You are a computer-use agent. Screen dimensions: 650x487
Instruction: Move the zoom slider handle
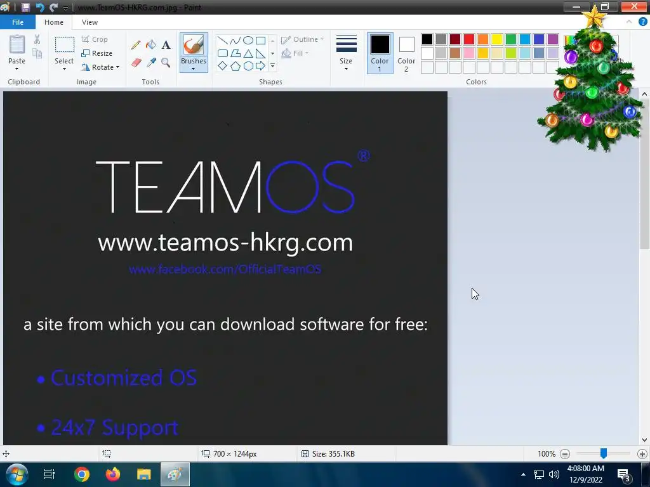point(604,453)
